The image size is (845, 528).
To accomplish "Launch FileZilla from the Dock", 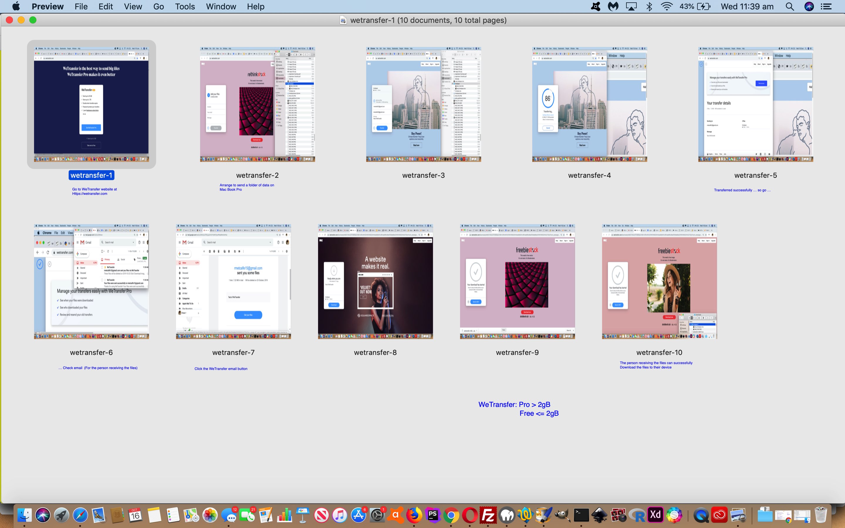I will [x=488, y=515].
